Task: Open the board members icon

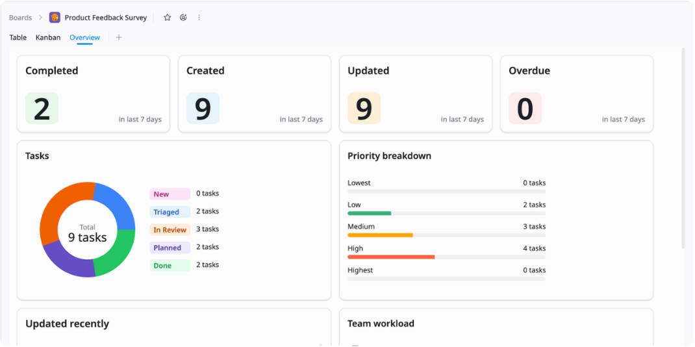Action: tap(183, 18)
